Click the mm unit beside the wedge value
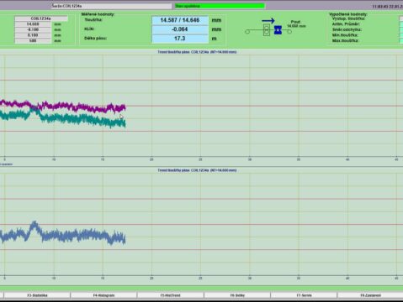 coord(216,29)
